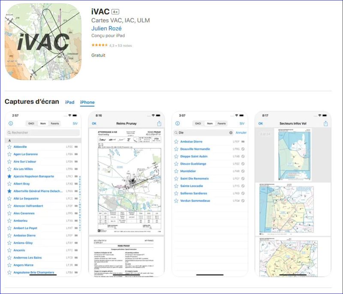Screen dimensions: 343x294
Task: Open Amiens-Glisy airport entry
Action: 42,243
